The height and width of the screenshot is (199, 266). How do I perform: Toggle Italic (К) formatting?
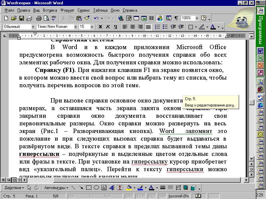point(108,27)
